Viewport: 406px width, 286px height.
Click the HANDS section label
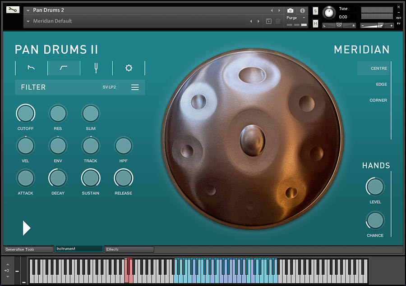click(376, 165)
